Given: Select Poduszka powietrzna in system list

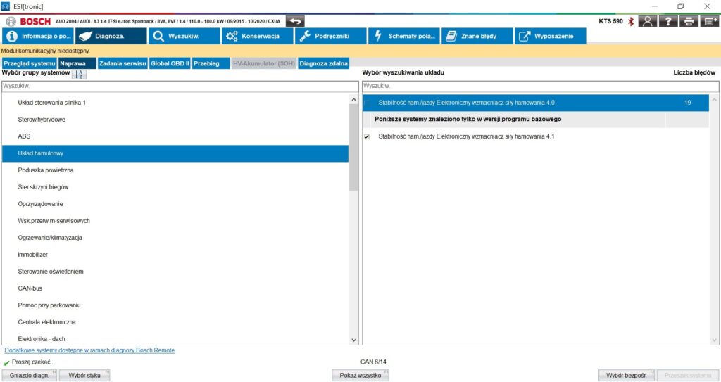Looking at the screenshot, I should tap(46, 170).
